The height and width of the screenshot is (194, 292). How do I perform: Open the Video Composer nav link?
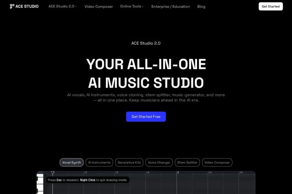point(99,6)
